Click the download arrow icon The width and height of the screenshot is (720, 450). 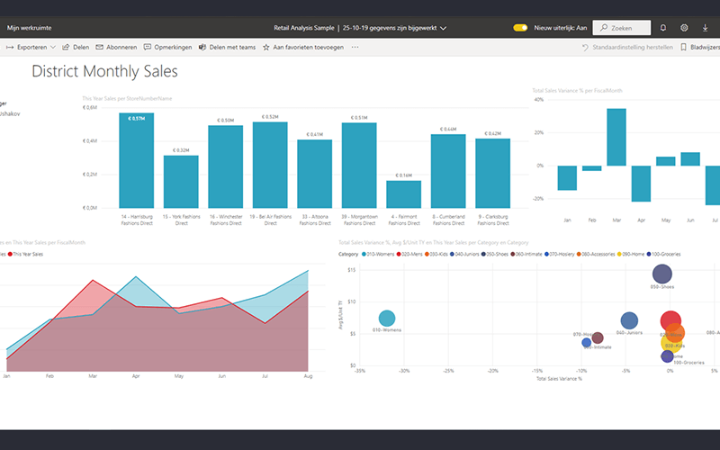[706, 28]
